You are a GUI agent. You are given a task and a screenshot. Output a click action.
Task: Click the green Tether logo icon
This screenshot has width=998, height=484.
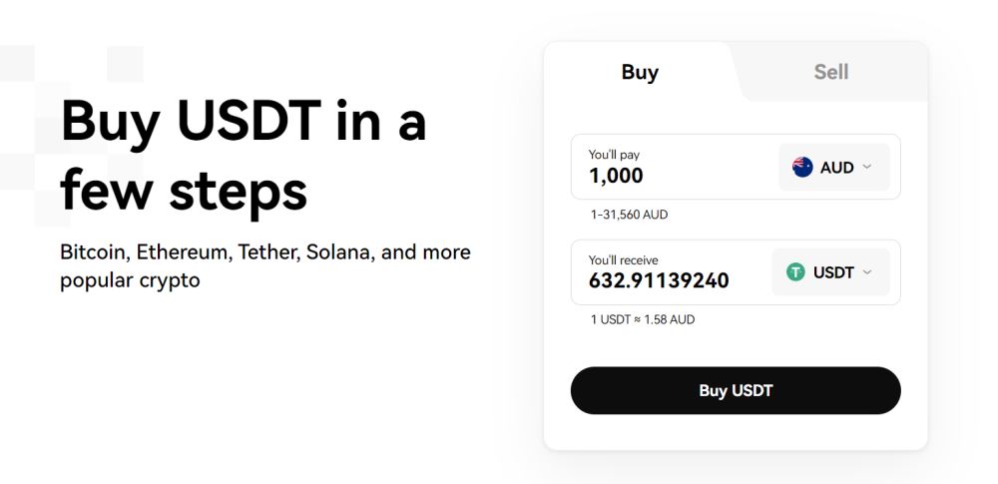(795, 272)
